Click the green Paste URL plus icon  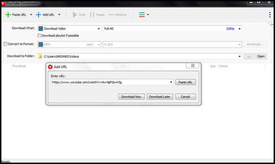(8, 15)
